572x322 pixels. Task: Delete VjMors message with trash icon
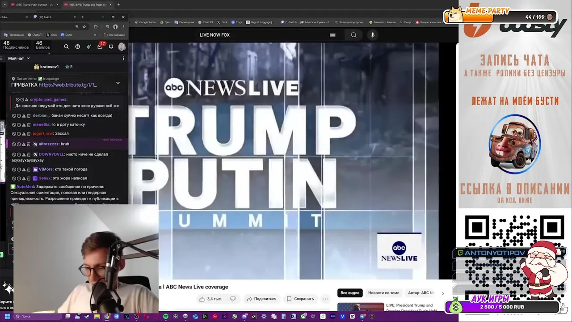point(29,169)
